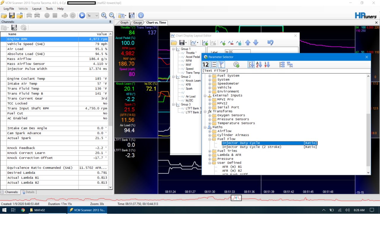Sort parameters alphabetically A to Z

point(259,65)
